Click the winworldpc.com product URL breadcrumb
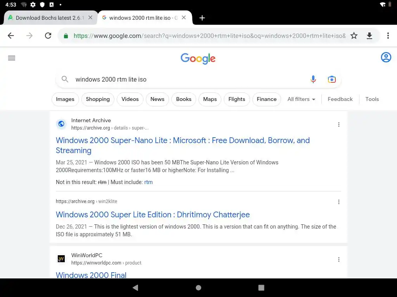This screenshot has height=297, width=397. pos(106,263)
